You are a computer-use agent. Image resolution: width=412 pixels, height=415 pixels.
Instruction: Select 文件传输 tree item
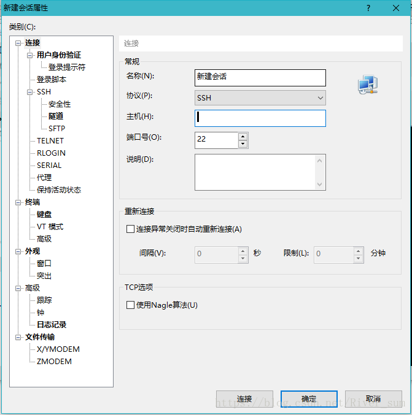click(40, 337)
